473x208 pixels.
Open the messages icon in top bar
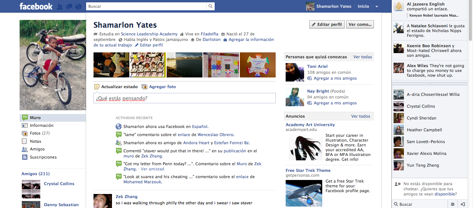click(x=69, y=7)
